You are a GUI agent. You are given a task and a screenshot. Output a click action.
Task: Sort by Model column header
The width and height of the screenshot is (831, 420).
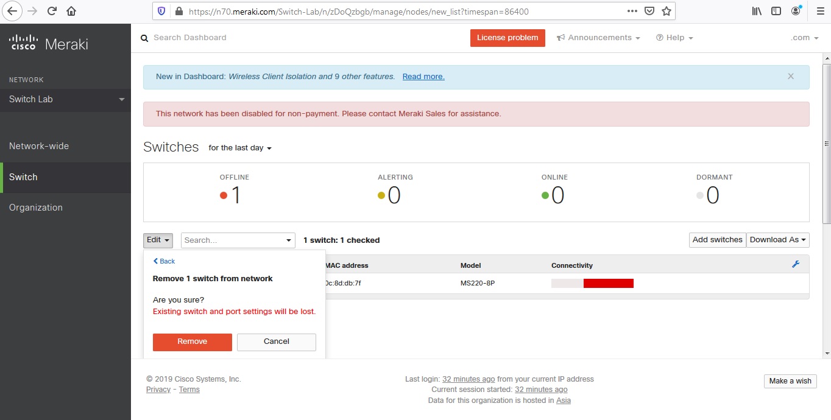(x=470, y=265)
